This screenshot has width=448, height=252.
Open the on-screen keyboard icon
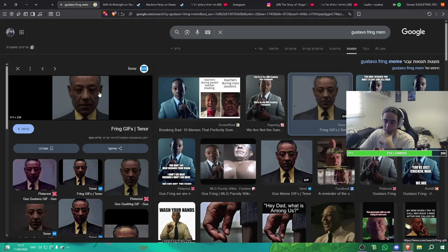point(208,32)
